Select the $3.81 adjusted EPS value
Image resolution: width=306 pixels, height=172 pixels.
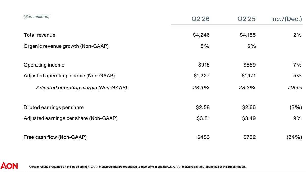pyautogui.click(x=203, y=118)
